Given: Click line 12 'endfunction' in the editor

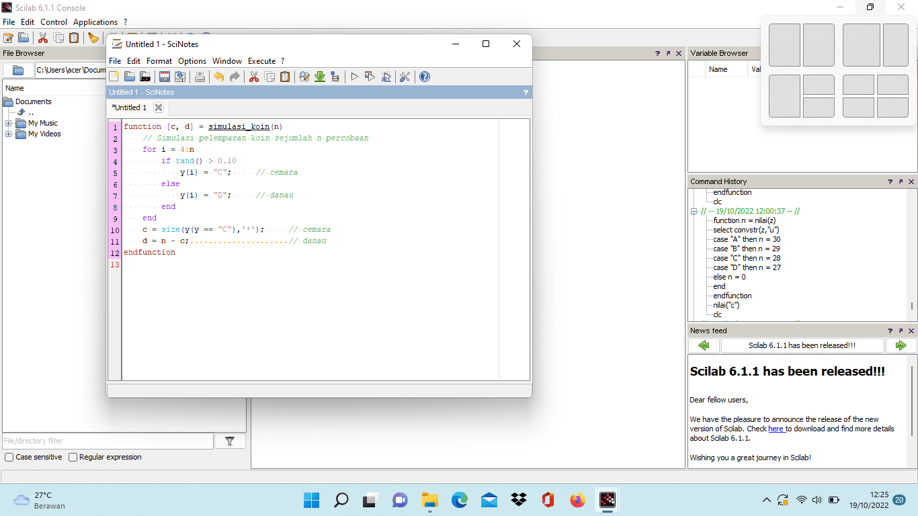Looking at the screenshot, I should pos(149,252).
